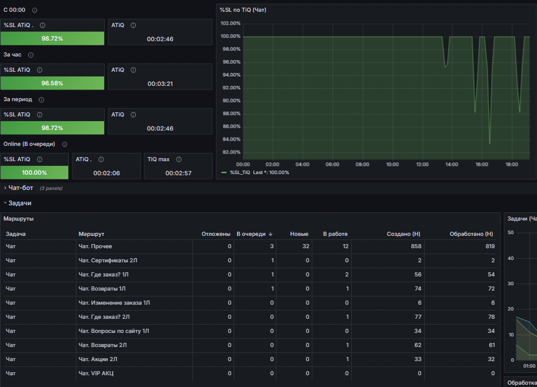Screen dimensions: 537x387
Task: Sort table by Создано (Н) header
Action: click(403, 234)
